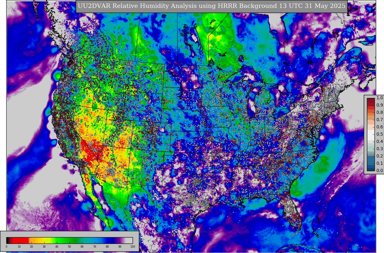Screen dimensions: 384x253
Task: Click the 70 tick label on humidity scale
Action: coord(95,247)
